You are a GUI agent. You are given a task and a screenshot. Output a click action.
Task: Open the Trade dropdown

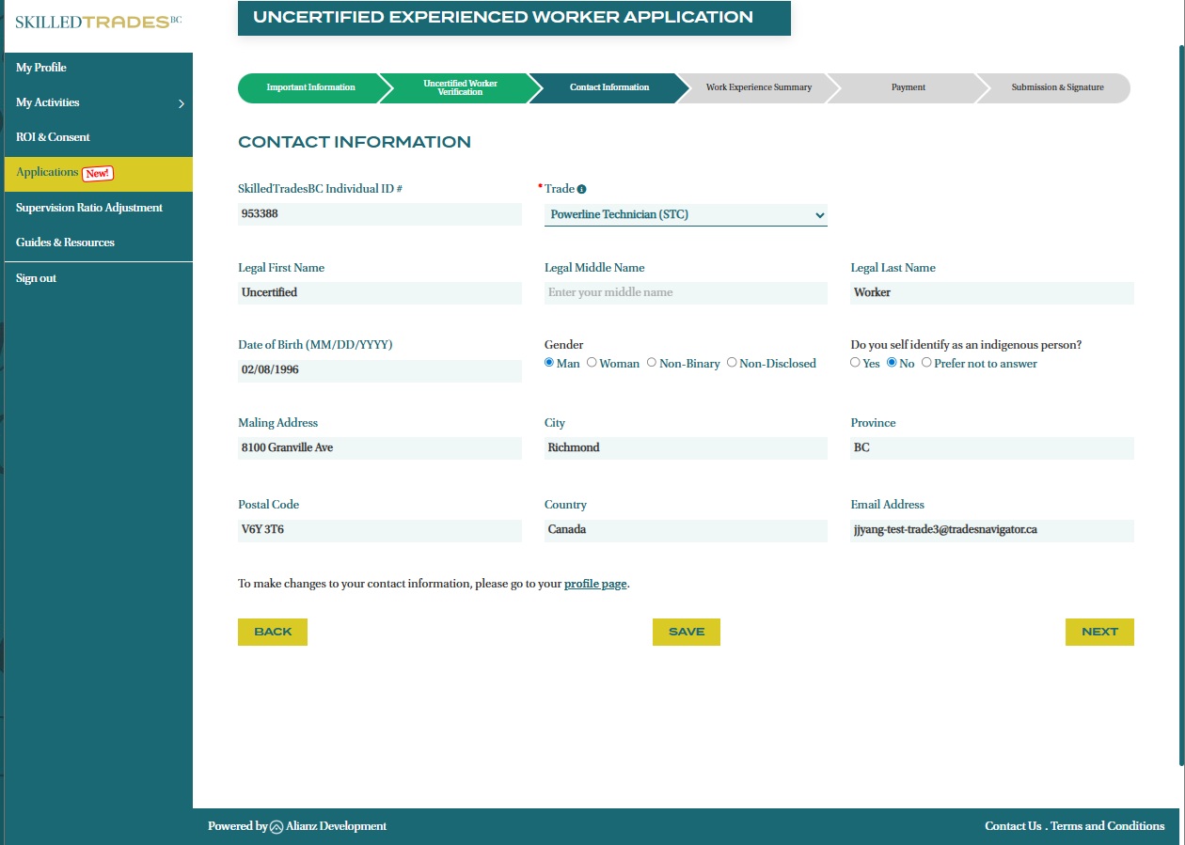tap(686, 215)
